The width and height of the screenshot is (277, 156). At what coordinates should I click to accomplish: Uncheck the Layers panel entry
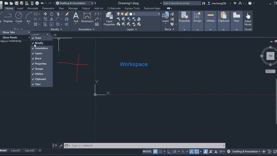[42, 53]
